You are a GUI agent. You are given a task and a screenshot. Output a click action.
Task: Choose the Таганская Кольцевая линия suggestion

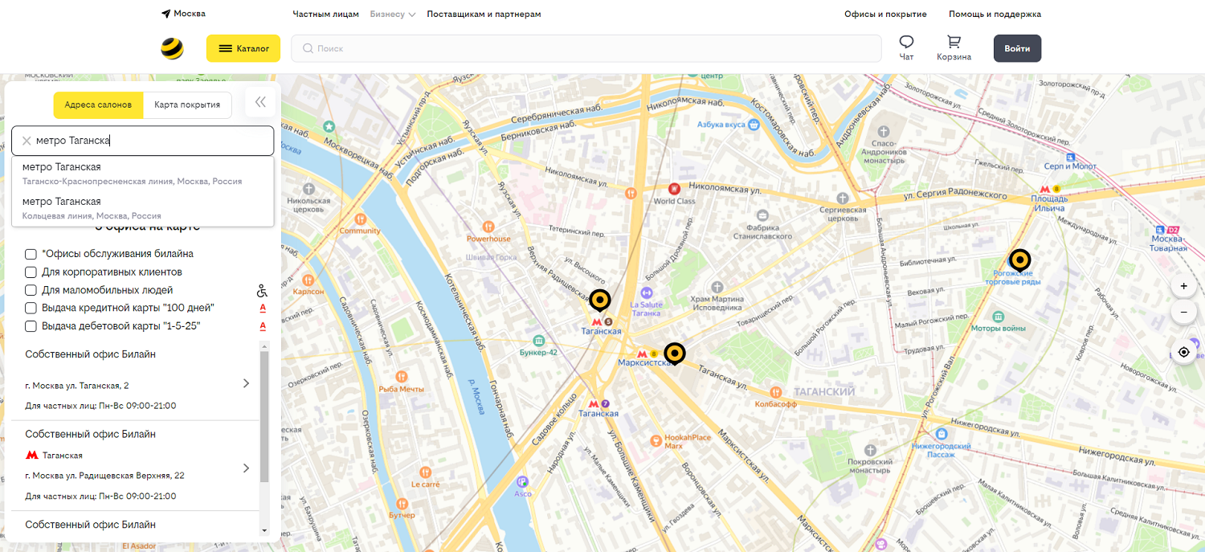143,208
